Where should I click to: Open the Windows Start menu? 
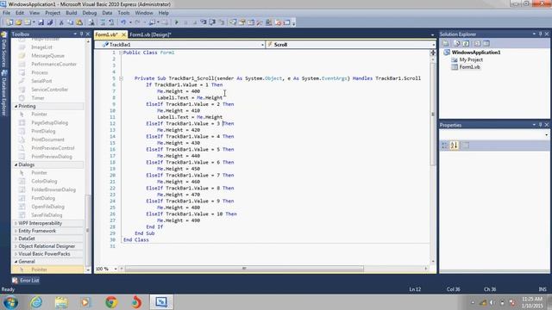10,302
